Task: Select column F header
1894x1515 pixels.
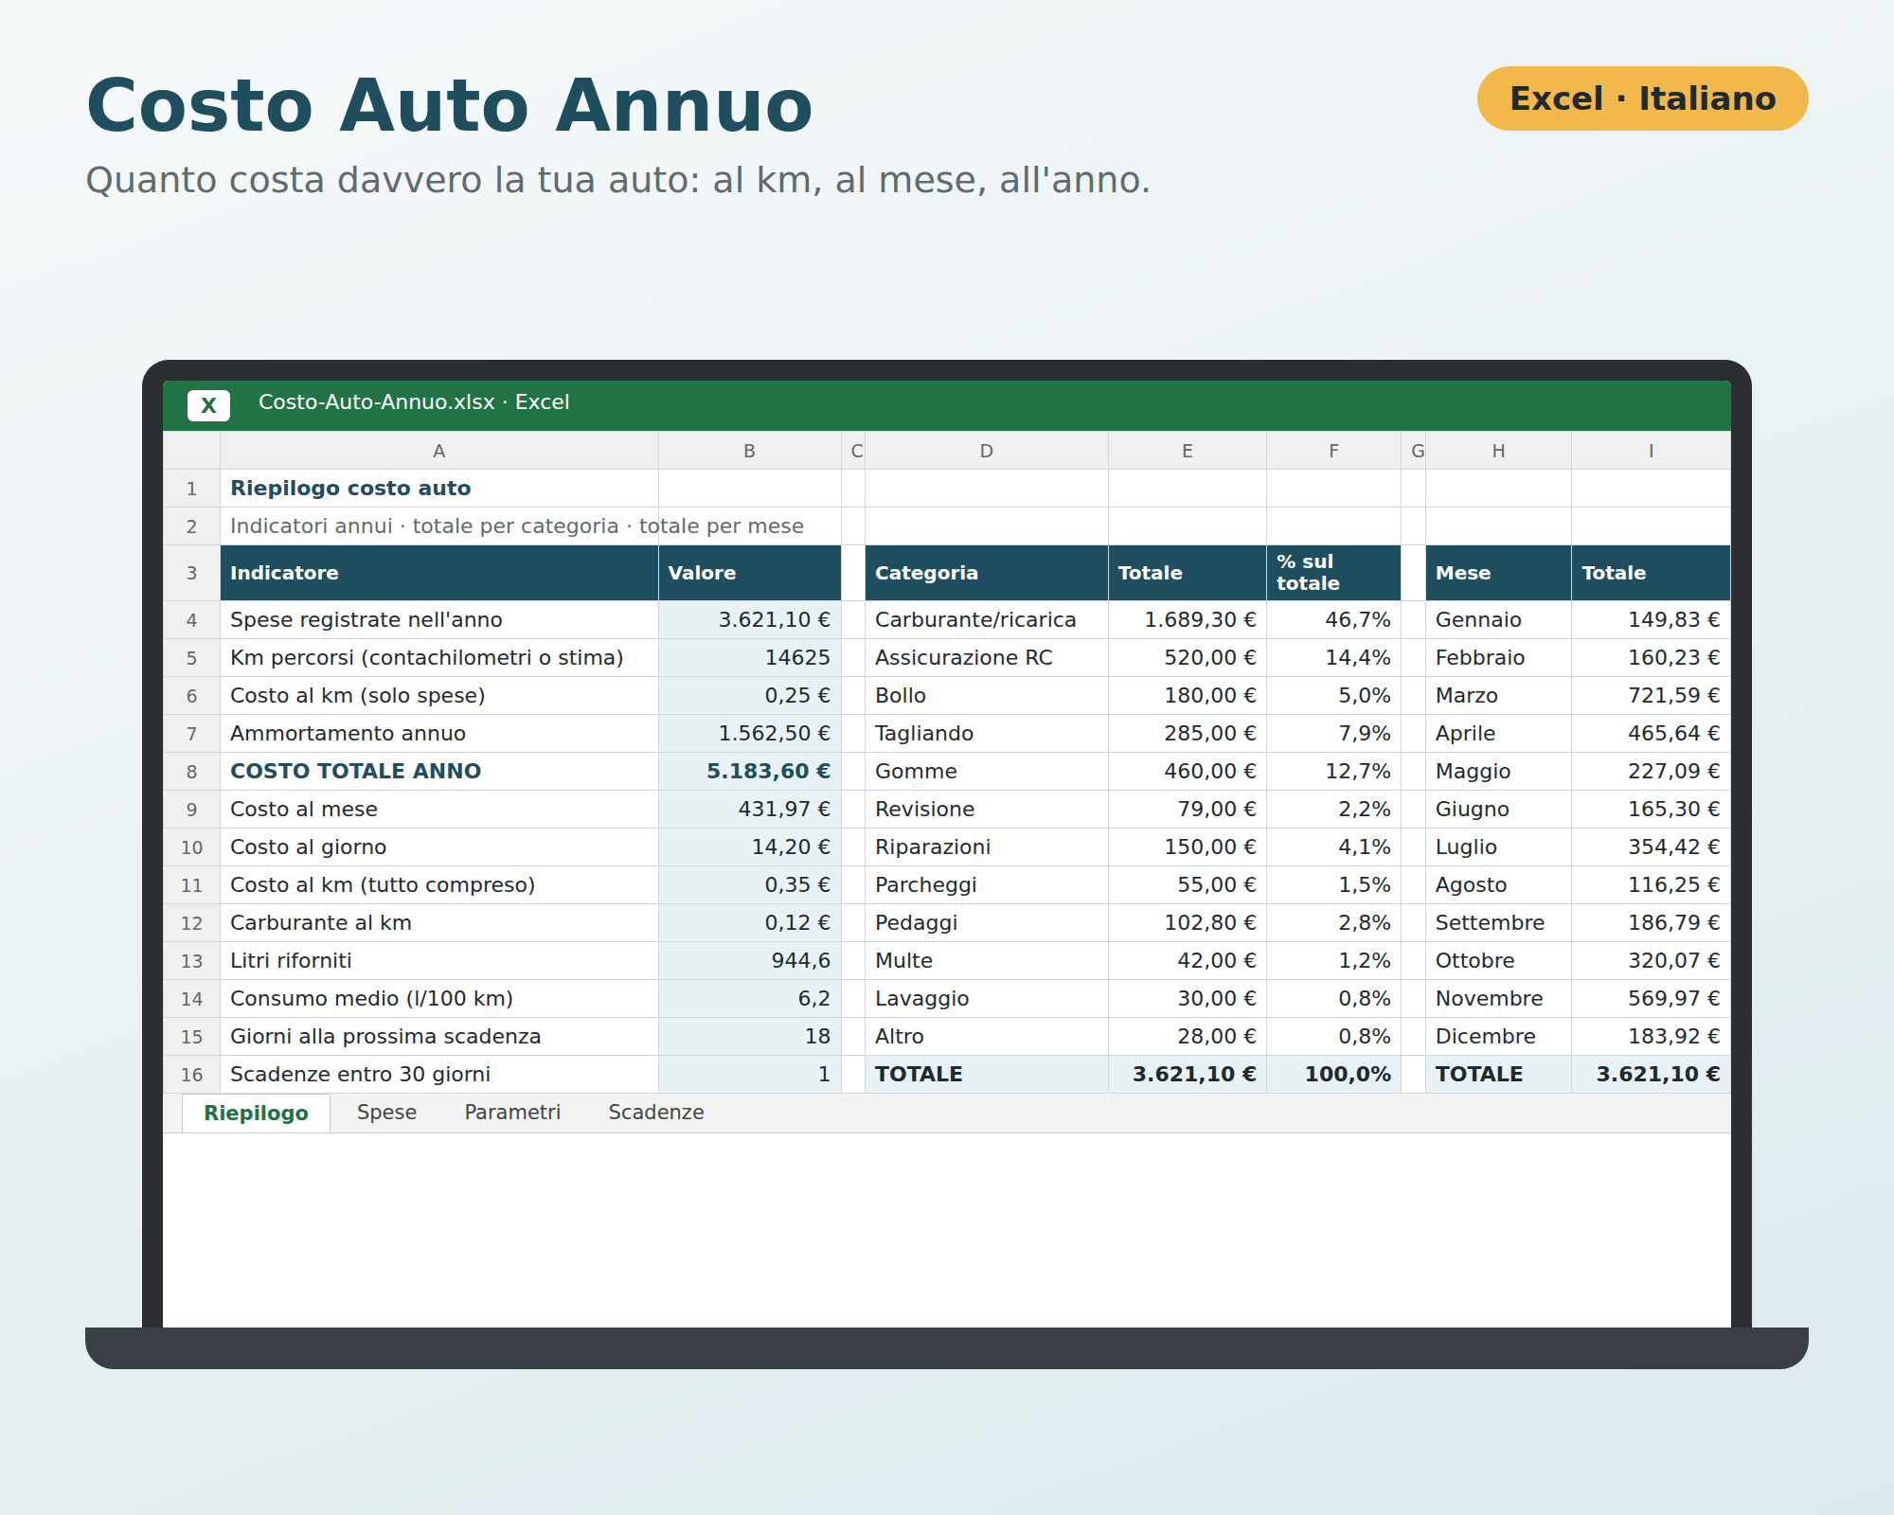Action: point(1333,451)
